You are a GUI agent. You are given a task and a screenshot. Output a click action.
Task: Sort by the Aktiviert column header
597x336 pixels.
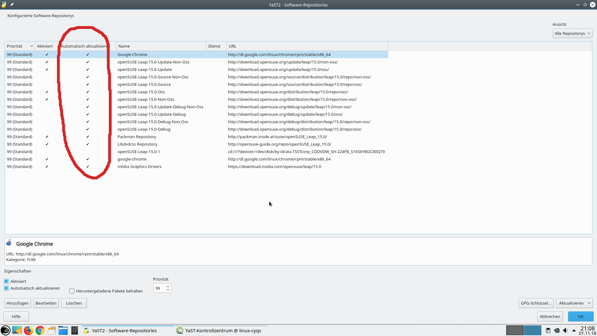47,46
